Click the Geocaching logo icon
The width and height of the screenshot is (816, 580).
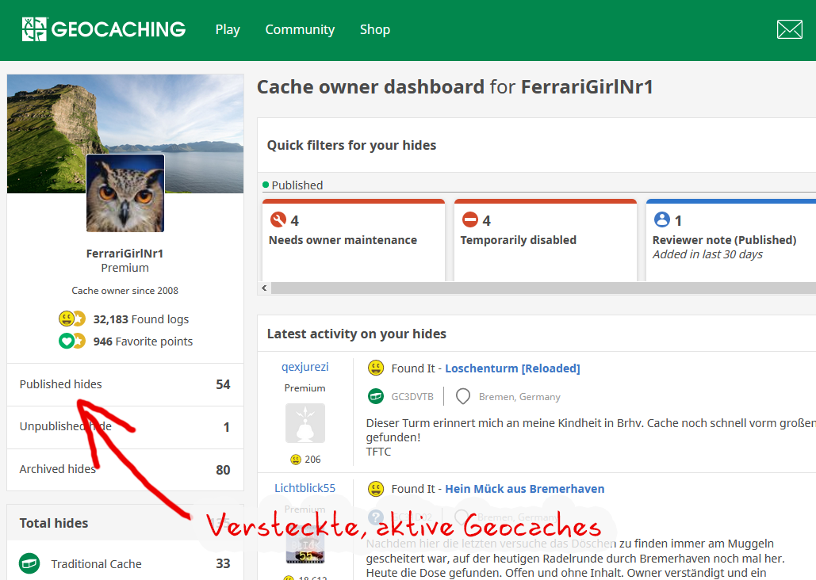click(34, 29)
